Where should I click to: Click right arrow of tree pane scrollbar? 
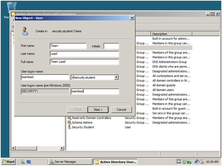tap(62, 148)
